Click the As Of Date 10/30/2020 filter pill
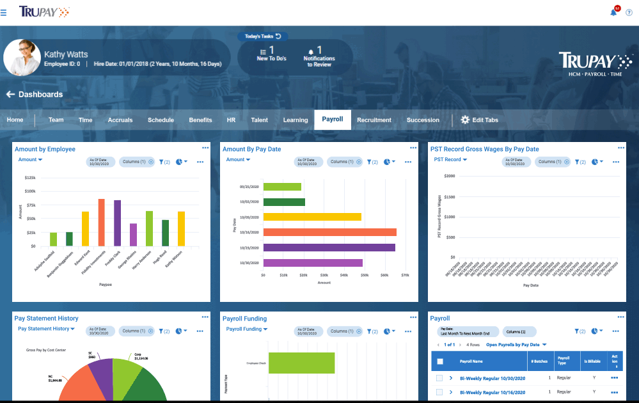 coord(99,162)
